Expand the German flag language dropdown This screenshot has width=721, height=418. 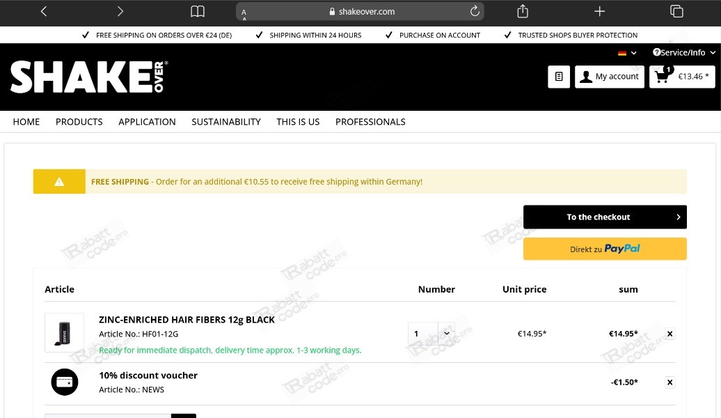[627, 53]
